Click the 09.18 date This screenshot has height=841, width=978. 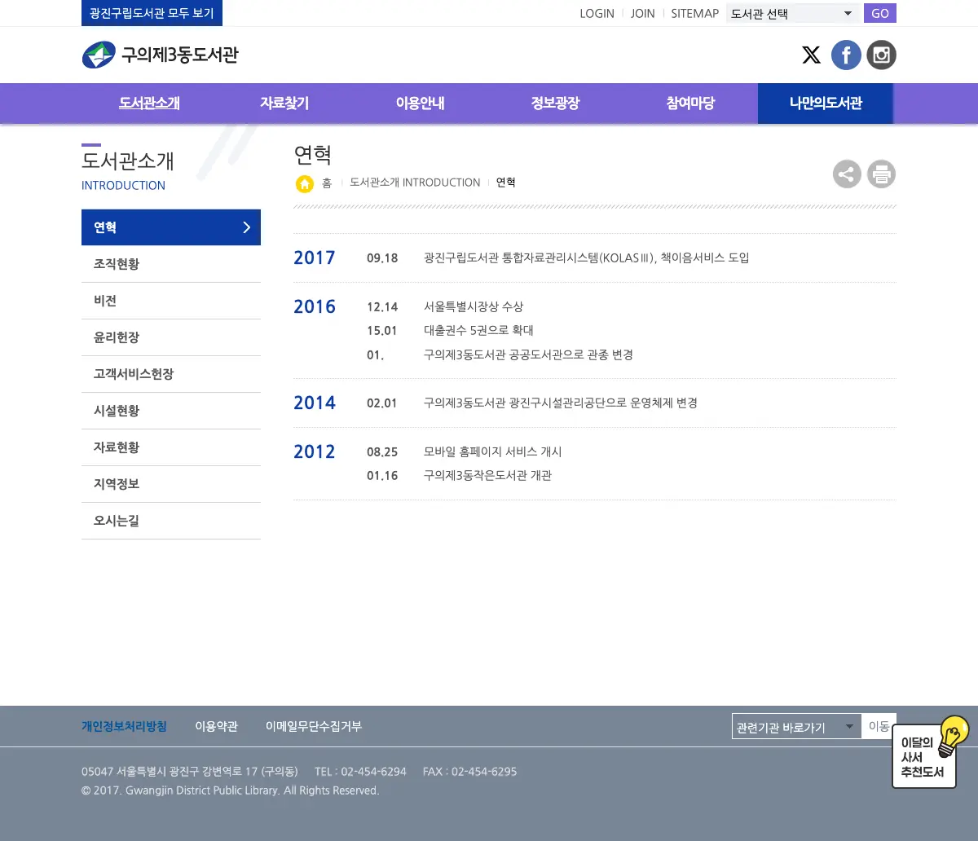(x=382, y=258)
